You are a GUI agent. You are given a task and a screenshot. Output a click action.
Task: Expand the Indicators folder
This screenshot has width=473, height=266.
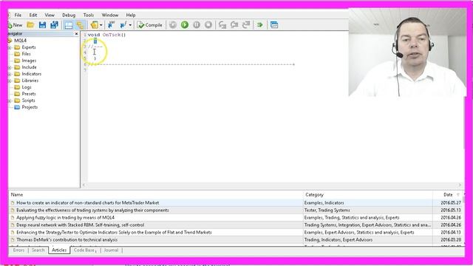pos(10,74)
